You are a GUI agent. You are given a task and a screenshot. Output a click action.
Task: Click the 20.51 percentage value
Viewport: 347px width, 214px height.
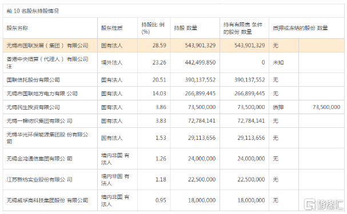pyautogui.click(x=159, y=80)
